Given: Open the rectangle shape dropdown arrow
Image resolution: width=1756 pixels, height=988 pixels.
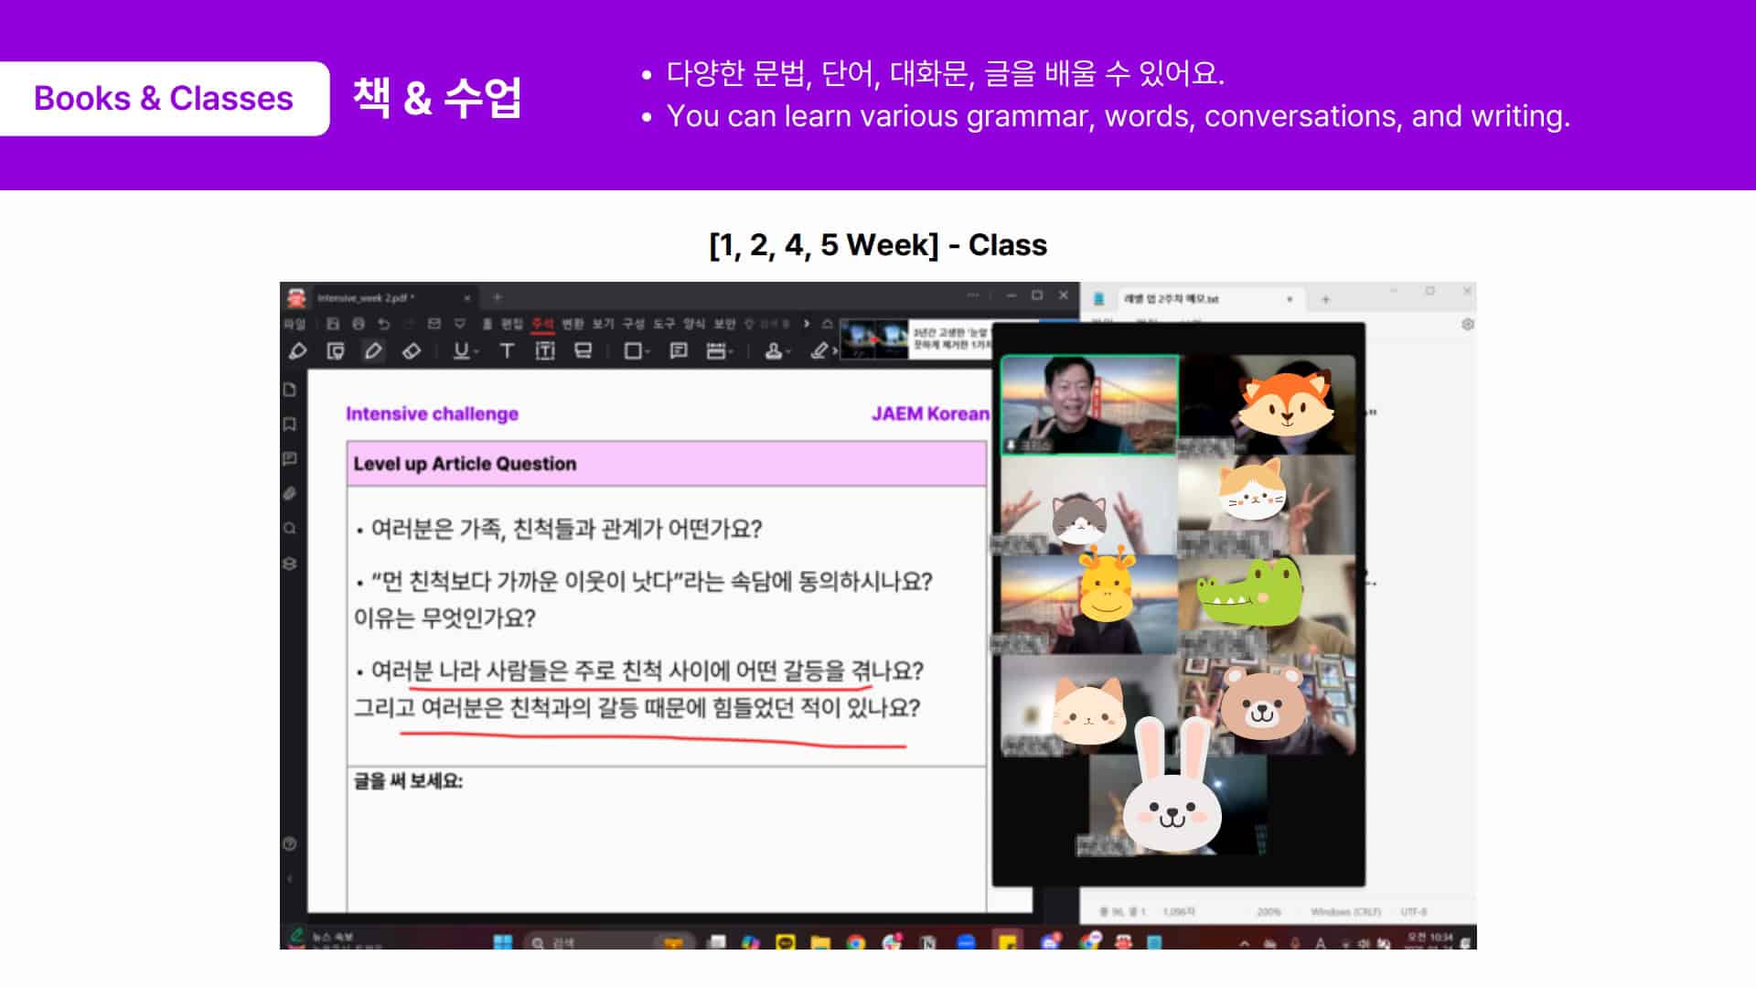Looking at the screenshot, I should point(648,352).
